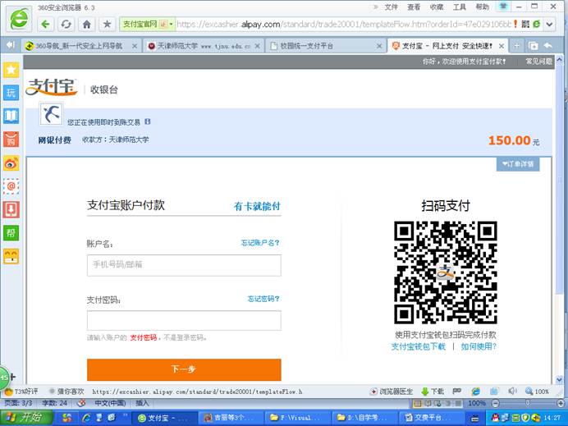Click the 360 browser logo
This screenshot has height=426, width=568.
pyautogui.click(x=19, y=19)
